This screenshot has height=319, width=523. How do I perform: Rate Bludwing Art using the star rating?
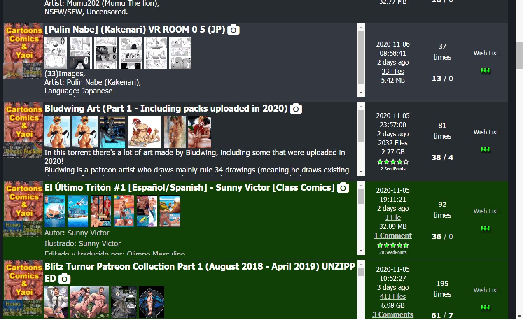point(392,162)
